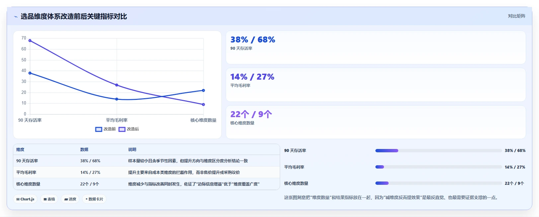539x217 pixels.
Task: Click 90 天存活率 in the table's first column
Action: click(27, 161)
